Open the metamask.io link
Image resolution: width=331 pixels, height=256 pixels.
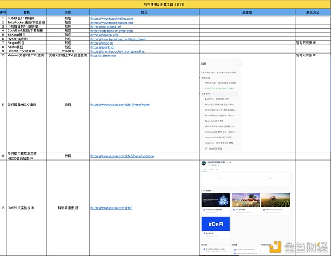pyautogui.click(x=106, y=27)
